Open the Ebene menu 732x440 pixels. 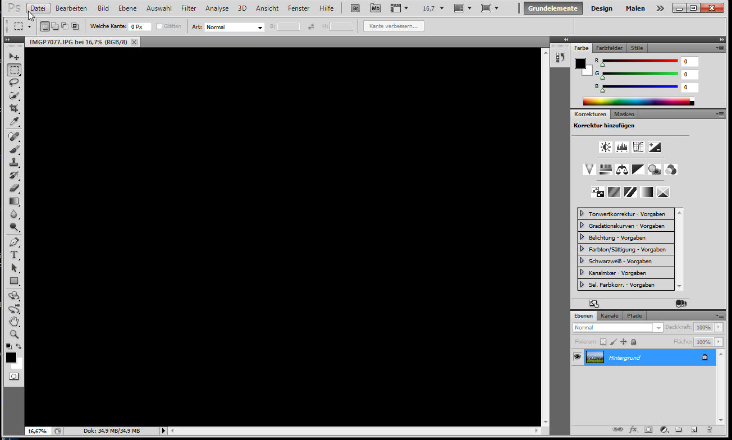127,8
